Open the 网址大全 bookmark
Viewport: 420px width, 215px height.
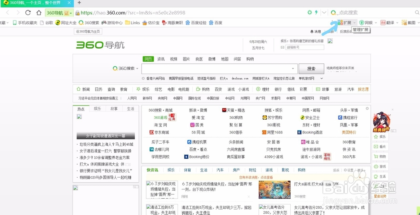coord(66,23)
